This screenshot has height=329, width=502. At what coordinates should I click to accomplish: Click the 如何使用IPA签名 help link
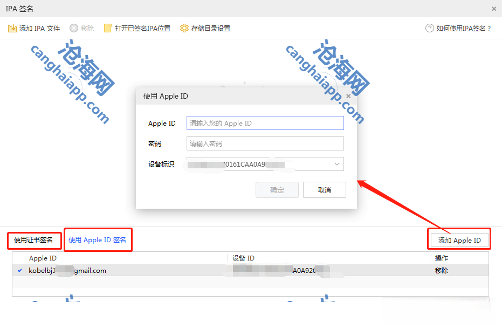464,28
